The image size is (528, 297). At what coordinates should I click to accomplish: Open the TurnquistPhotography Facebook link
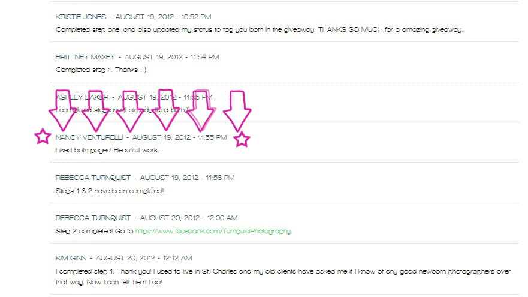[213, 231]
